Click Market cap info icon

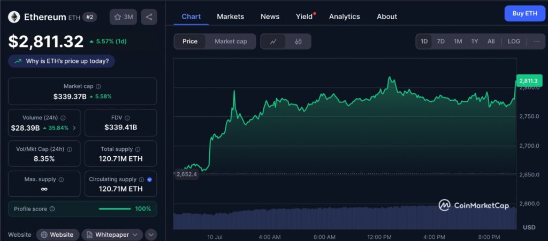pyautogui.click(x=98, y=86)
